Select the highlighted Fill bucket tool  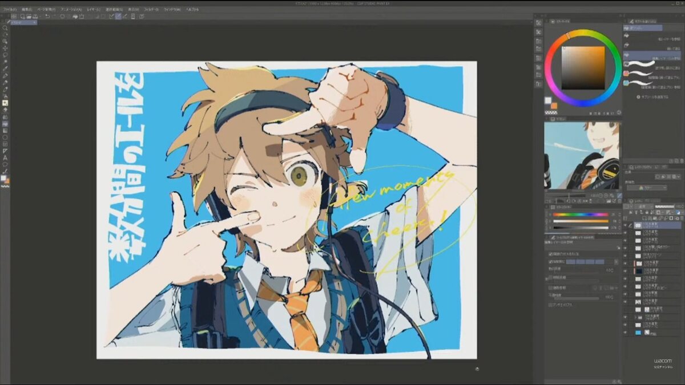pos(5,123)
